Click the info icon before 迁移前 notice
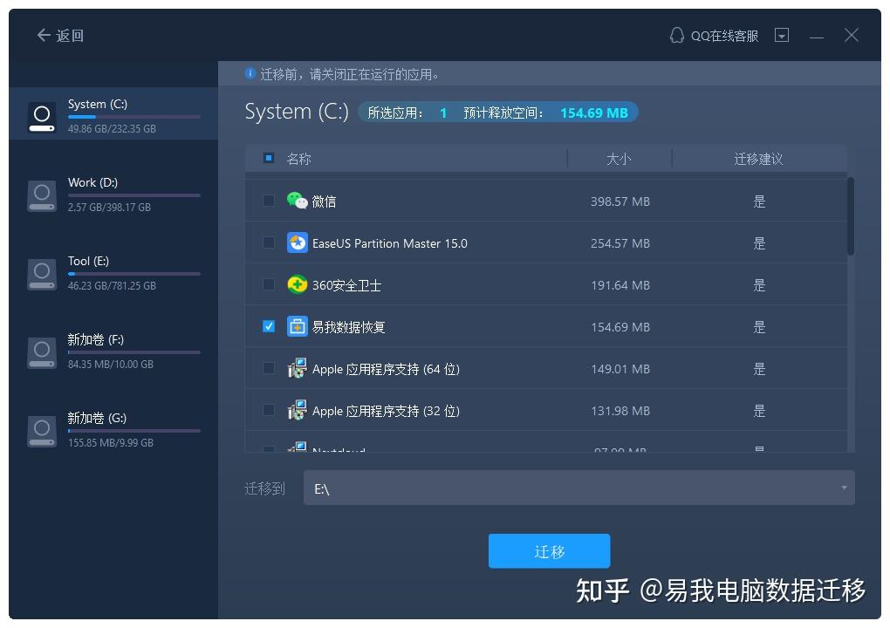This screenshot has width=890, height=628. click(250, 74)
